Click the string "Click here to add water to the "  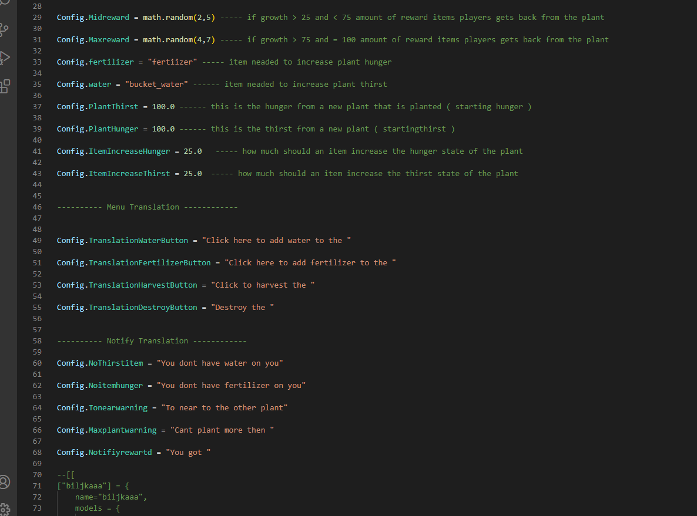pyautogui.click(x=276, y=240)
